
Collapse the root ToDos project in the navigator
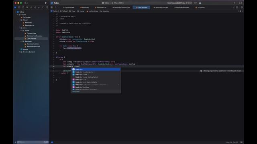pos(16,12)
